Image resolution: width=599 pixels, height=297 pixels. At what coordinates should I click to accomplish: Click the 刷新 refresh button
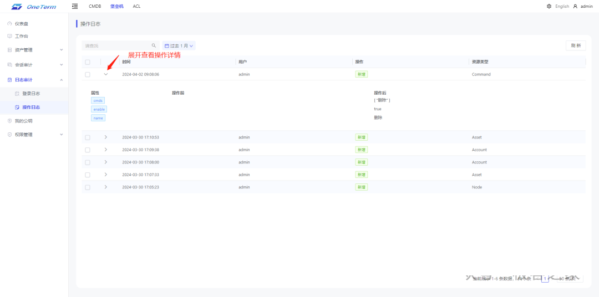tap(576, 45)
